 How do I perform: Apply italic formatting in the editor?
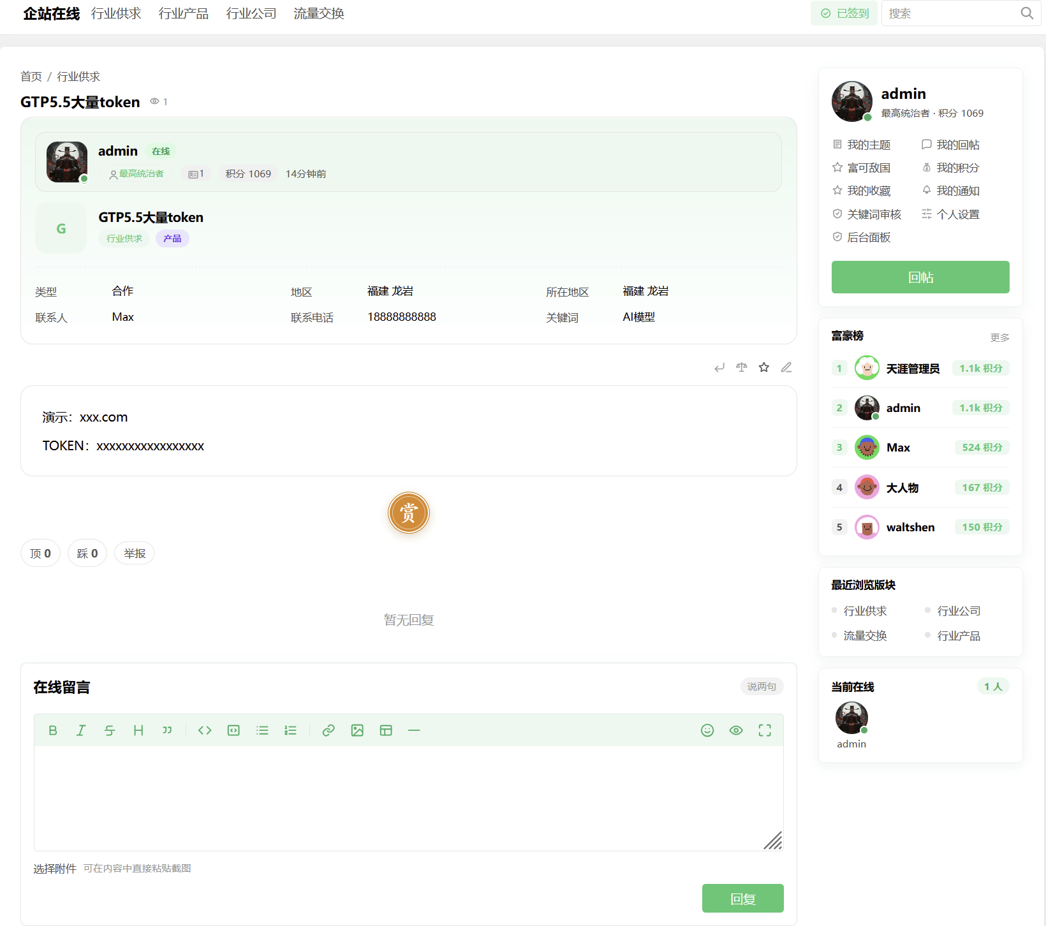81,730
